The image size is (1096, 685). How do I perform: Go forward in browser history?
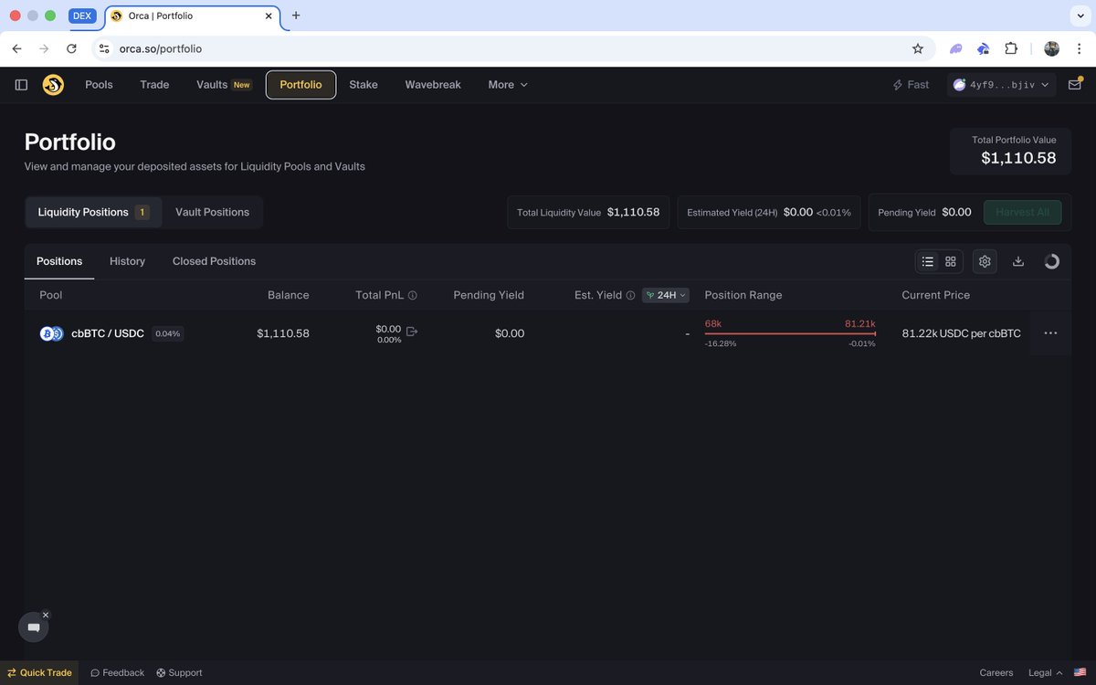44,48
